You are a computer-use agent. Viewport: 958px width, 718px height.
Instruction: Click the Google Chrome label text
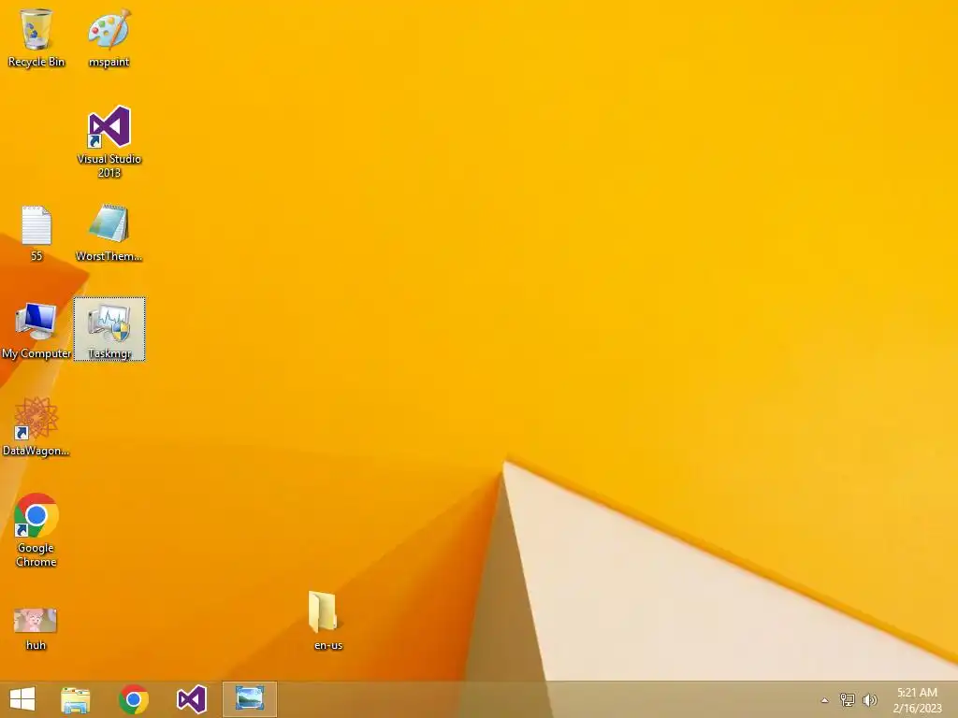(36, 555)
